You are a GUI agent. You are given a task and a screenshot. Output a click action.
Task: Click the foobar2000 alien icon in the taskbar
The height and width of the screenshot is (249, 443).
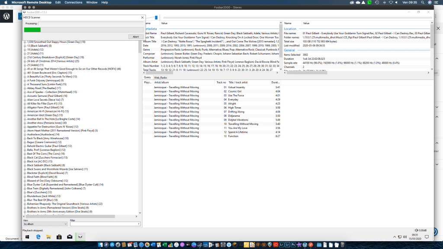(x=80, y=236)
